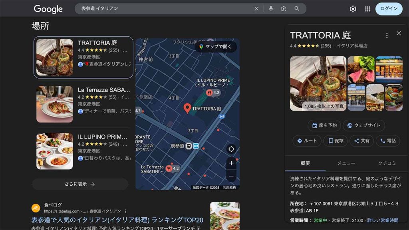Viewport: 409px width, 230px height.
Task: Click the Google logo
Action: click(x=48, y=9)
